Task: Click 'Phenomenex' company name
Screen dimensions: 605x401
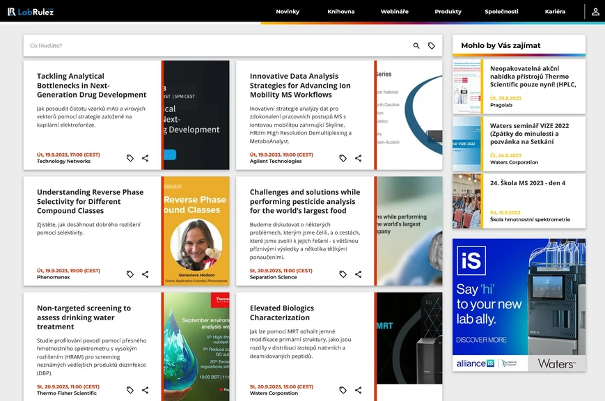Action: pyautogui.click(x=53, y=277)
